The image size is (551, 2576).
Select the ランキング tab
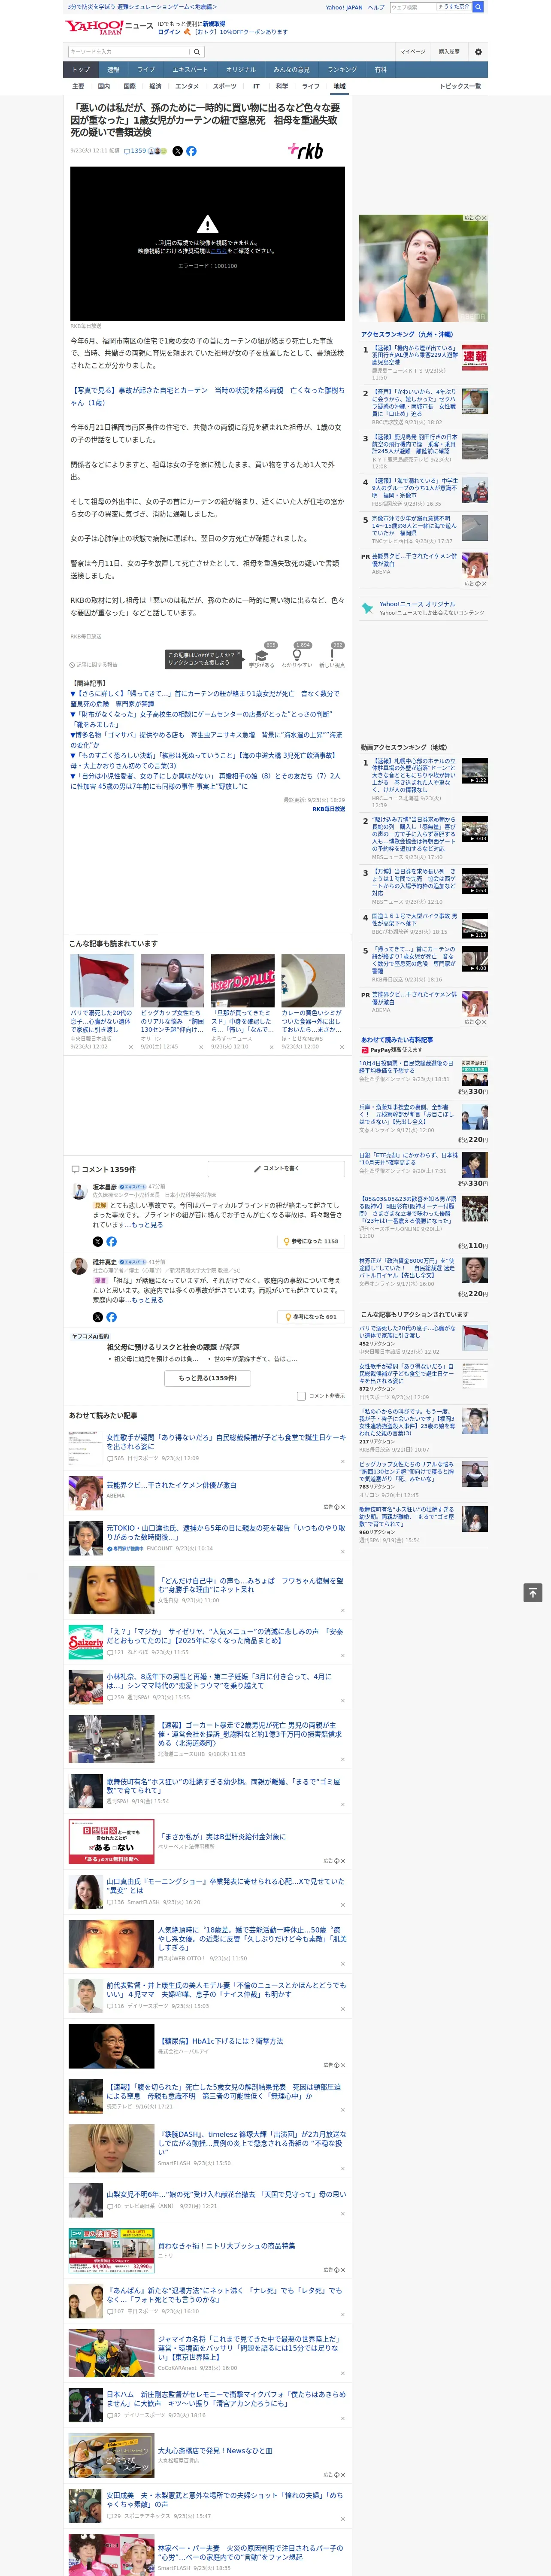click(342, 70)
